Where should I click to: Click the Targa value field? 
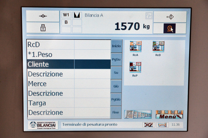coord(92,103)
